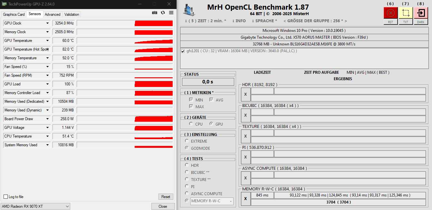This screenshot has width=432, height=210.
Task: Toggle the AVG metric checkbox
Action: pos(211,100)
